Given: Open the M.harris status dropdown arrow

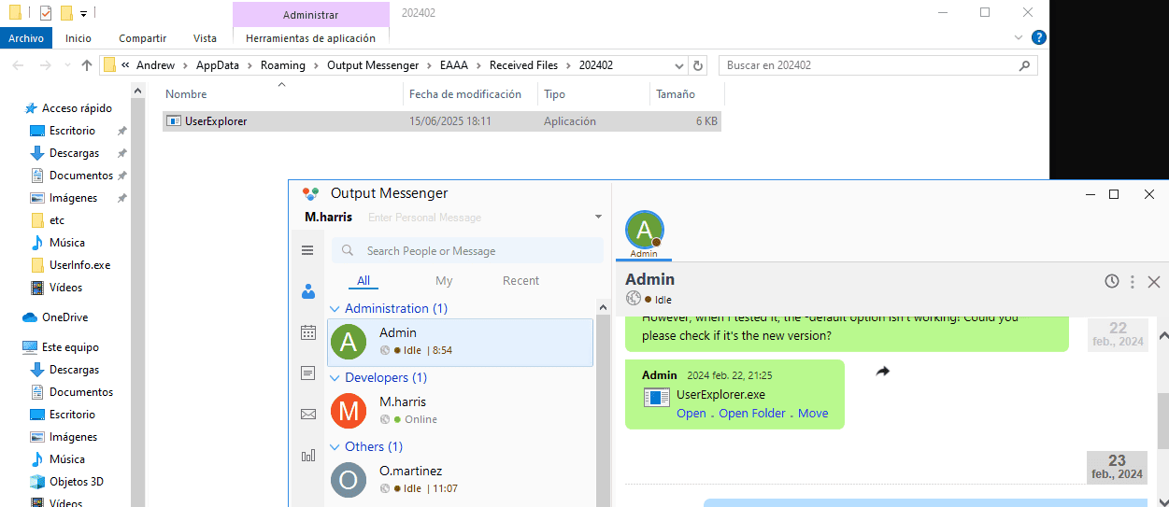Looking at the screenshot, I should coord(598,218).
